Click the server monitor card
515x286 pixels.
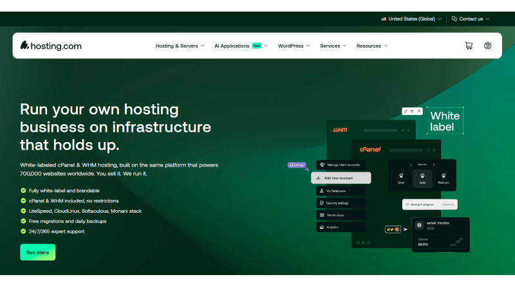pos(441,235)
